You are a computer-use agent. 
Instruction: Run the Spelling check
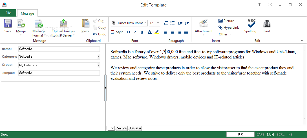(251, 26)
